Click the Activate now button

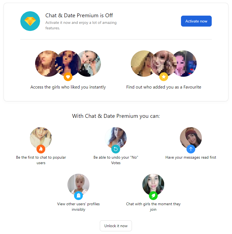pyautogui.click(x=196, y=21)
